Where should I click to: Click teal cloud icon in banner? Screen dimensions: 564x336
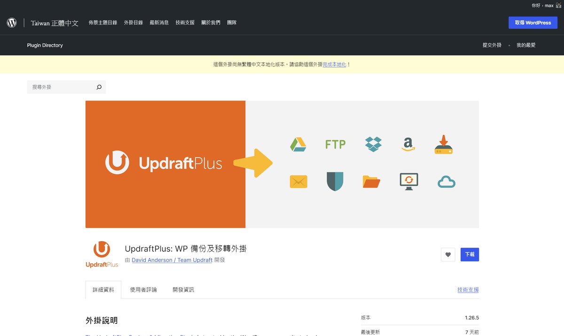coord(446,182)
